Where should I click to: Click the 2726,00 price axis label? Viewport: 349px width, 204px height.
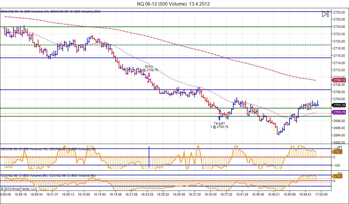coord(339,19)
